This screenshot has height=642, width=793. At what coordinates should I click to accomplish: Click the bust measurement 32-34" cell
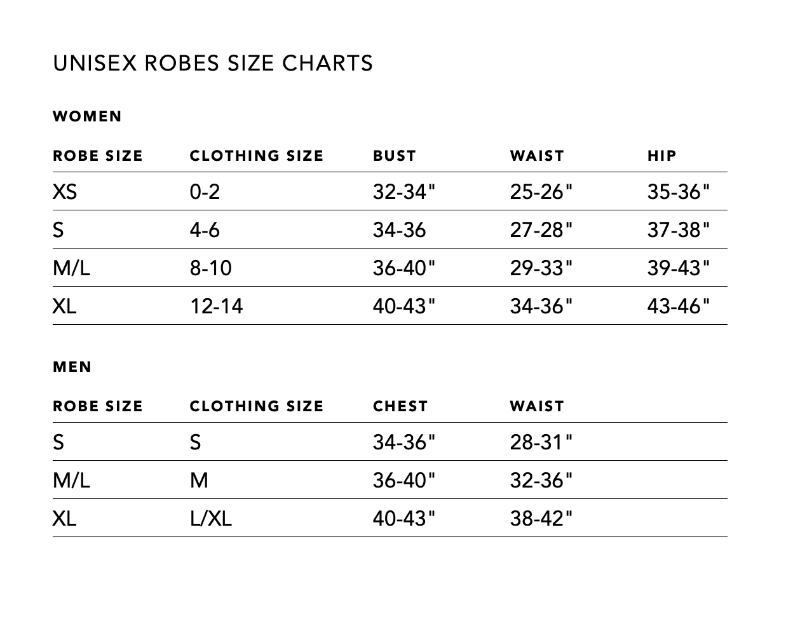(x=404, y=191)
